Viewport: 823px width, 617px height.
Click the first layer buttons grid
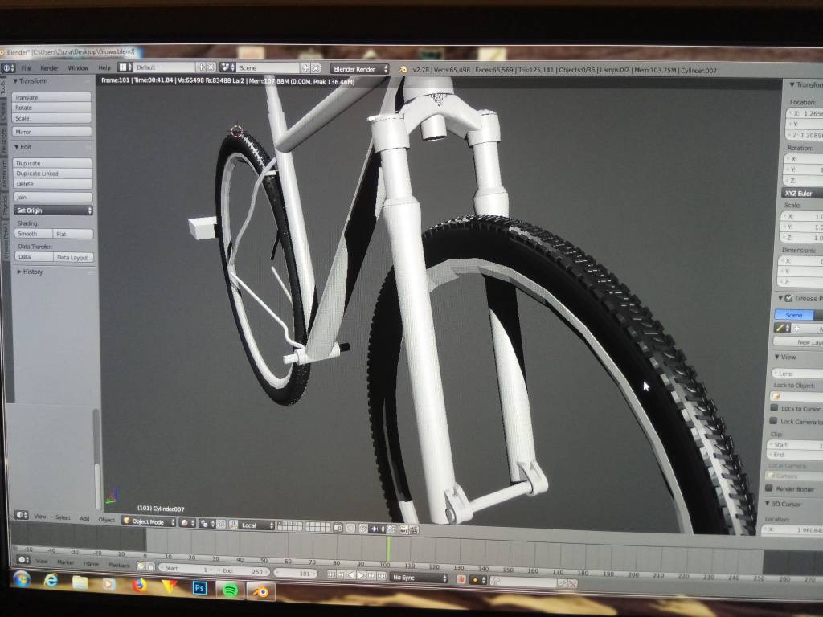[290, 525]
